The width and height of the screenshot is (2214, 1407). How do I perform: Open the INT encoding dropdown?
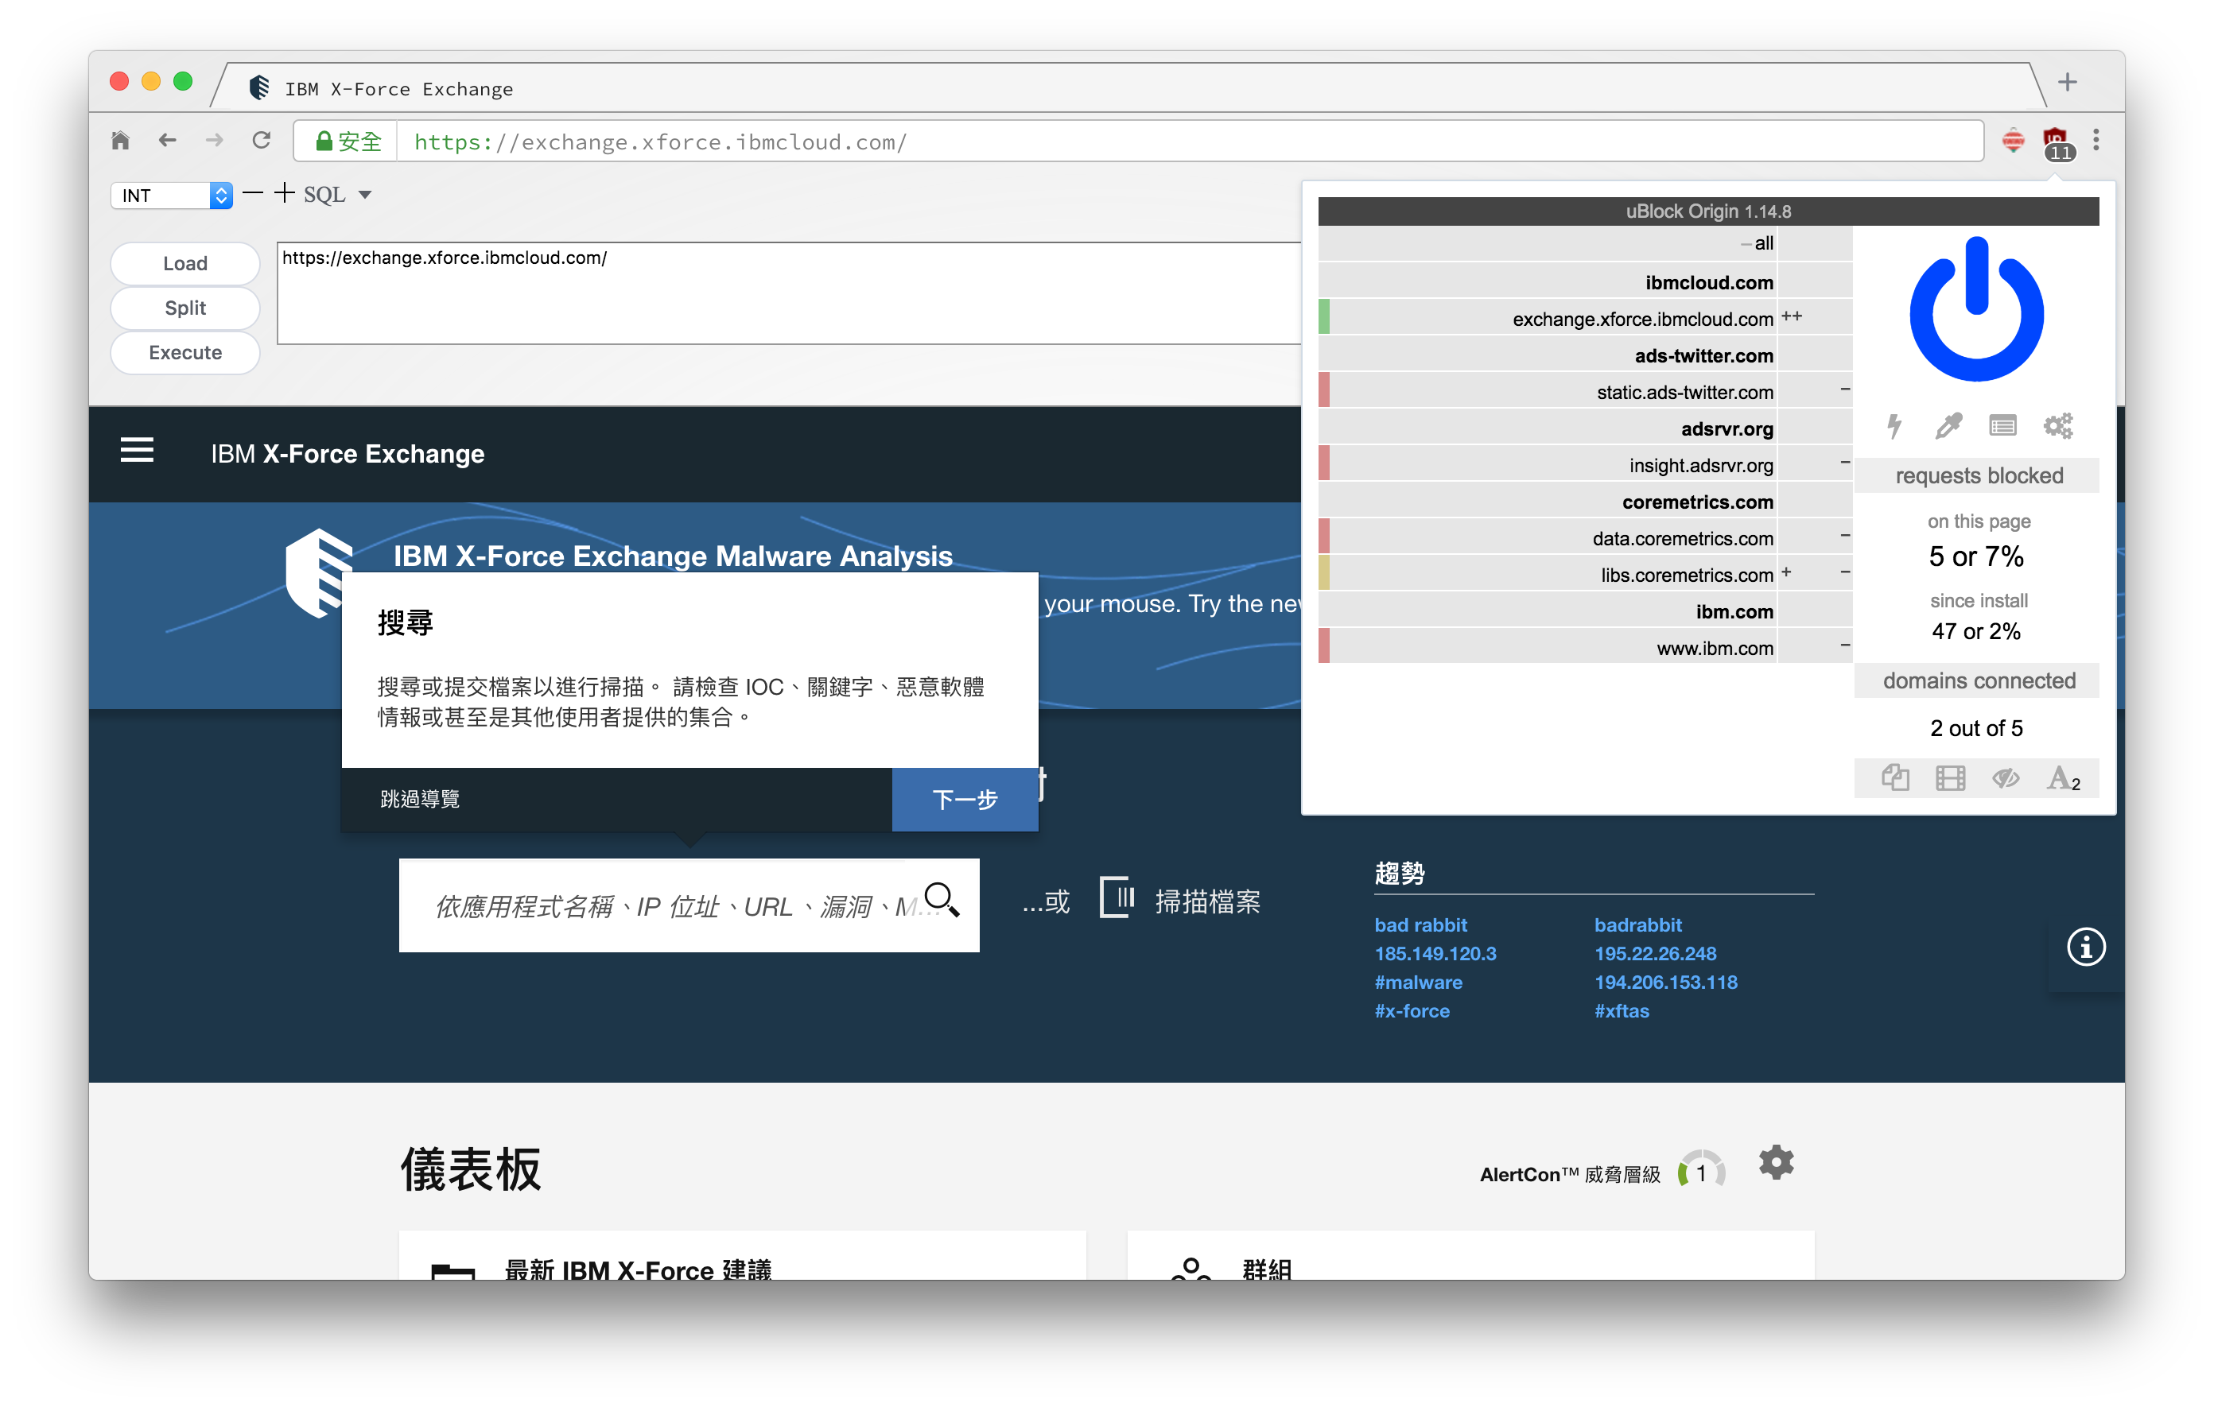(172, 195)
